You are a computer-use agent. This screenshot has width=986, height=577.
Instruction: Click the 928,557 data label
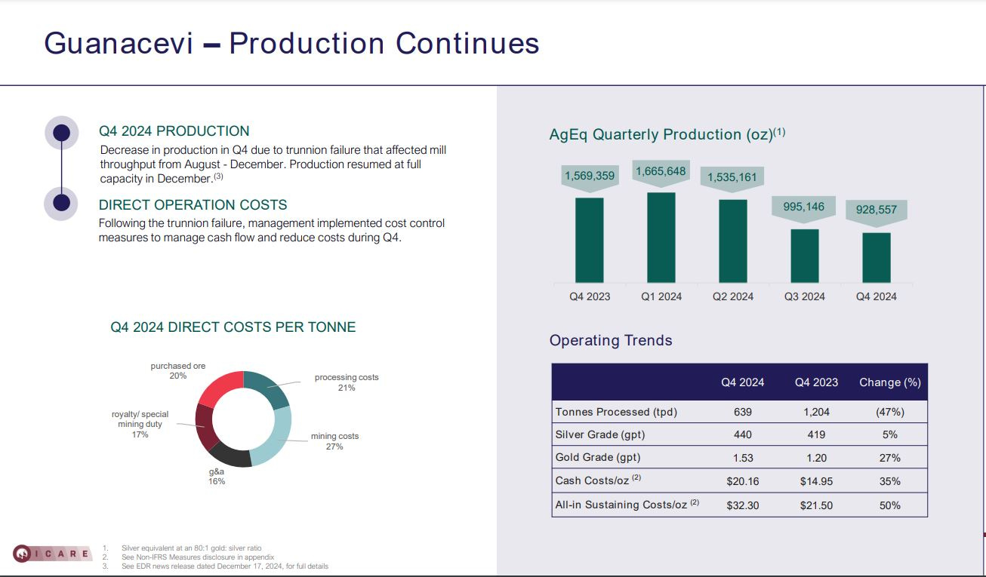877,210
